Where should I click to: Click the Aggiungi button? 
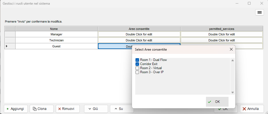pos(16,109)
